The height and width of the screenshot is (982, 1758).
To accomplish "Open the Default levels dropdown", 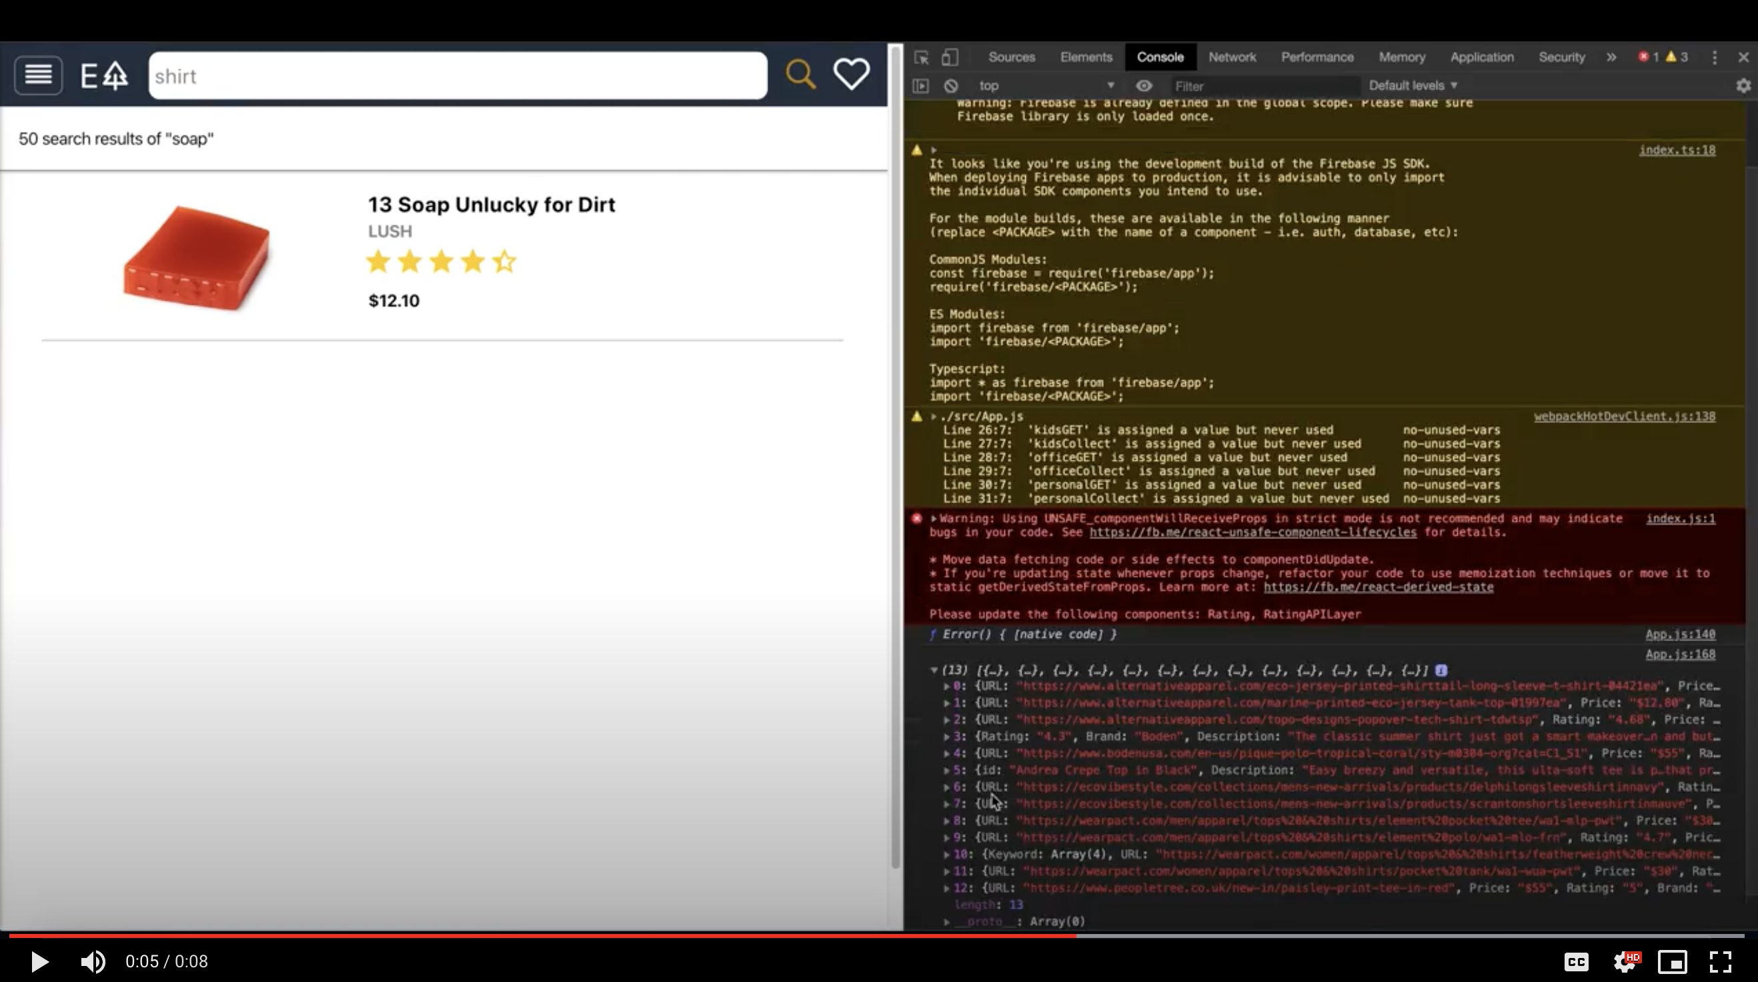I will (1413, 86).
